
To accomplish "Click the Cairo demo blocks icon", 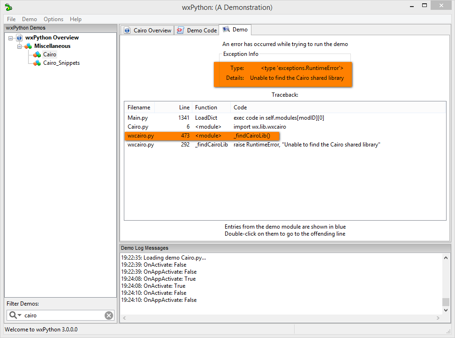I will (37, 54).
